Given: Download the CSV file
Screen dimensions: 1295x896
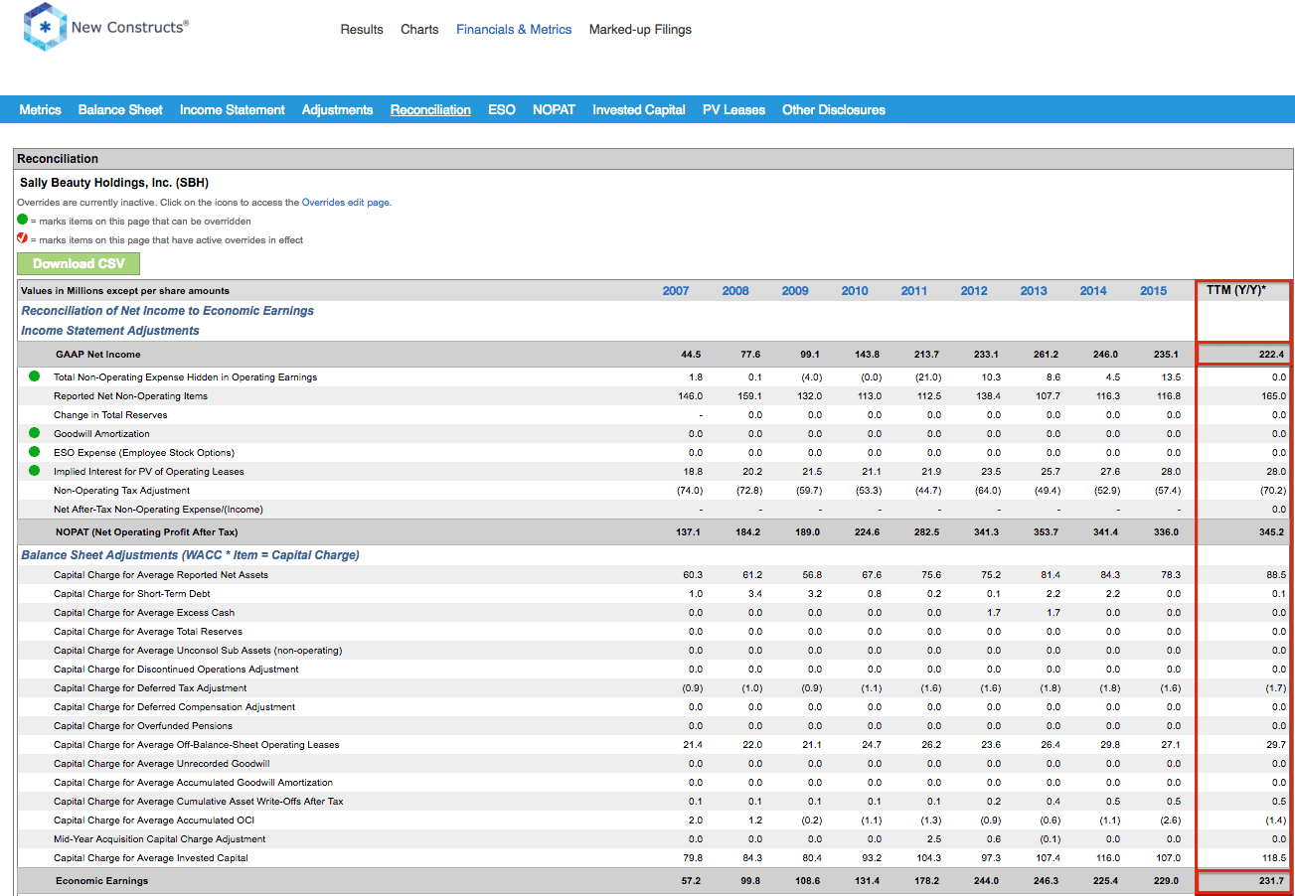Looking at the screenshot, I should coord(79,263).
